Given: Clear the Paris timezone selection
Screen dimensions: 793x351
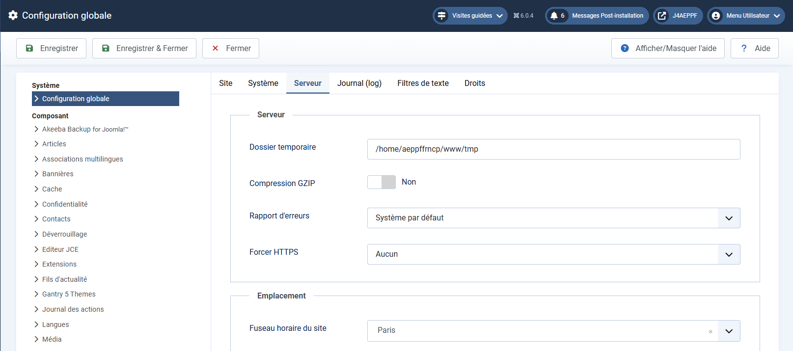Looking at the screenshot, I should [710, 331].
